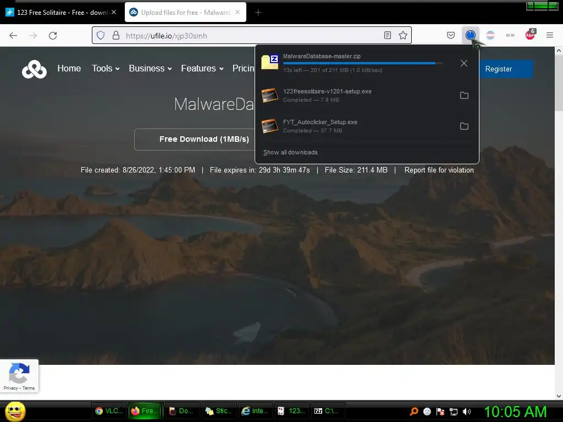Click Report file for violation link

(439, 170)
